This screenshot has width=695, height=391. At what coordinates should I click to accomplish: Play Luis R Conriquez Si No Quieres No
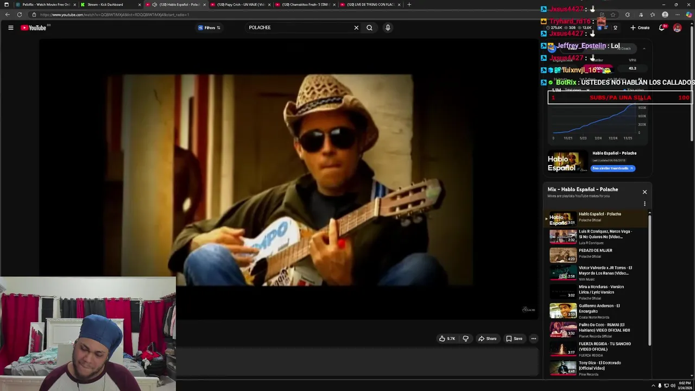pos(597,236)
